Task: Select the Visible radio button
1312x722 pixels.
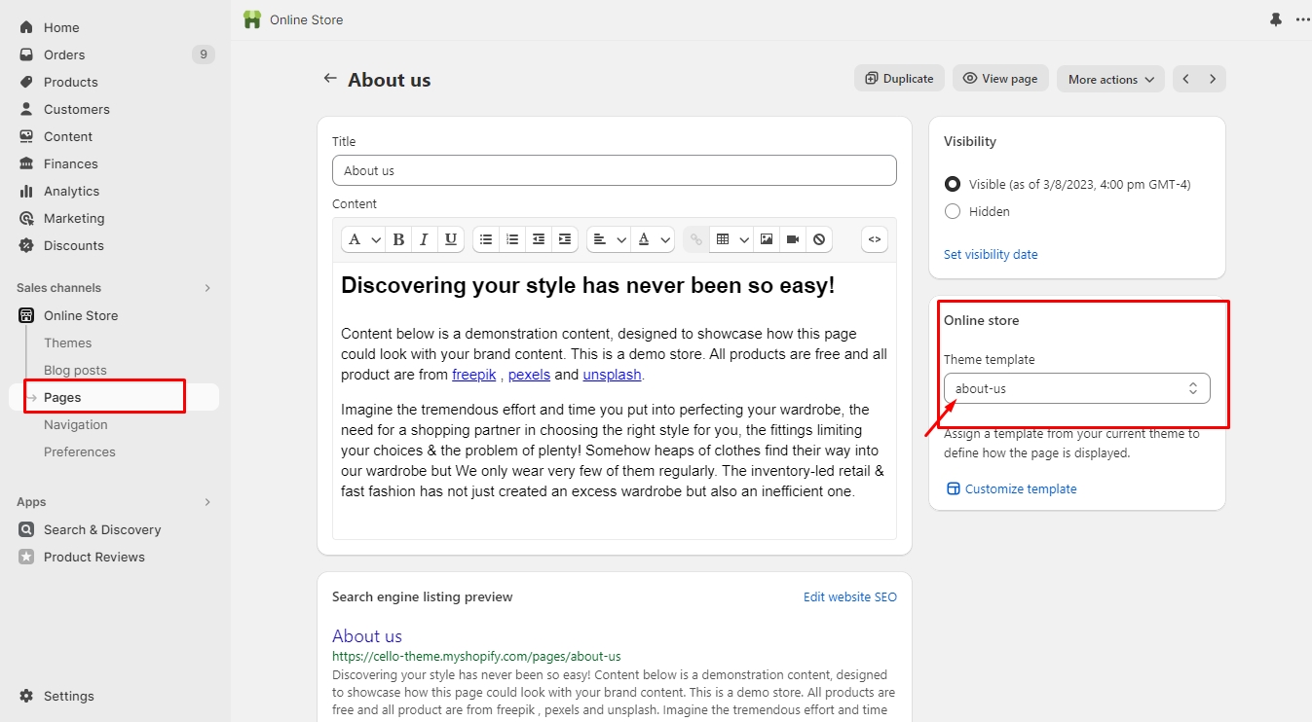Action: tap(953, 184)
